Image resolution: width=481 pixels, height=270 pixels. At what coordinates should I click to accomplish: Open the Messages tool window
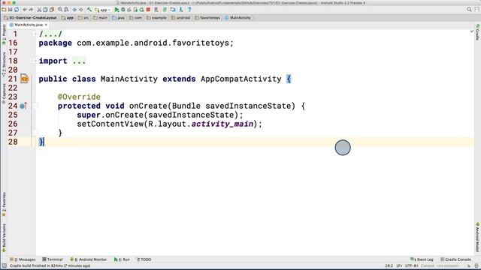click(23, 259)
